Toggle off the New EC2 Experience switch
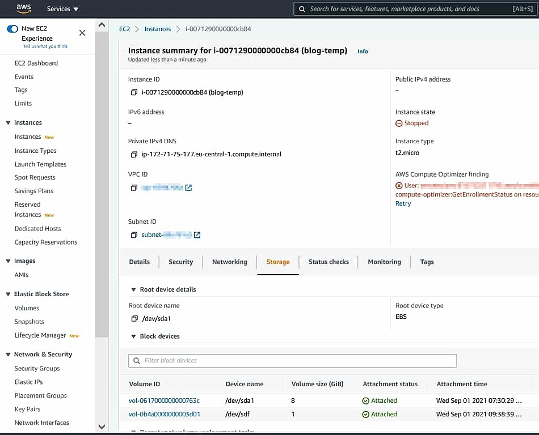This screenshot has height=435, width=539. (x=12, y=28)
